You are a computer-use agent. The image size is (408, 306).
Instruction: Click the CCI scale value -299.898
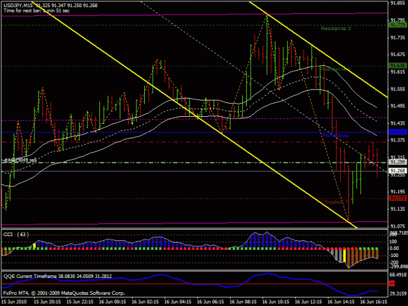click(x=398, y=267)
